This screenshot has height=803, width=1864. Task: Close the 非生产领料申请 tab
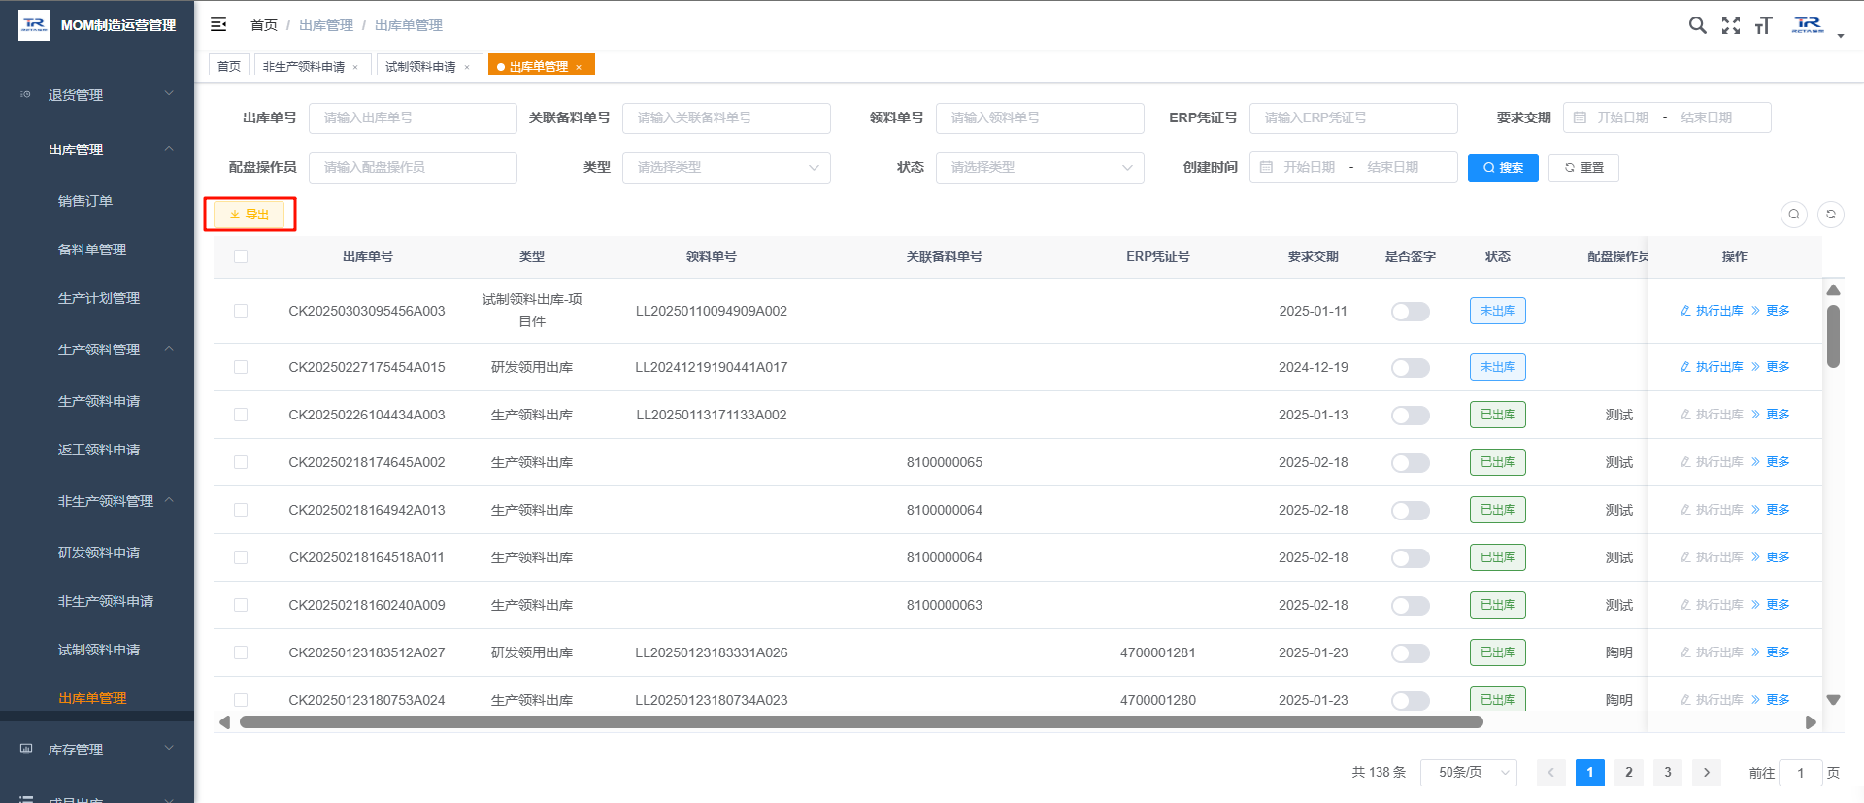coord(355,67)
